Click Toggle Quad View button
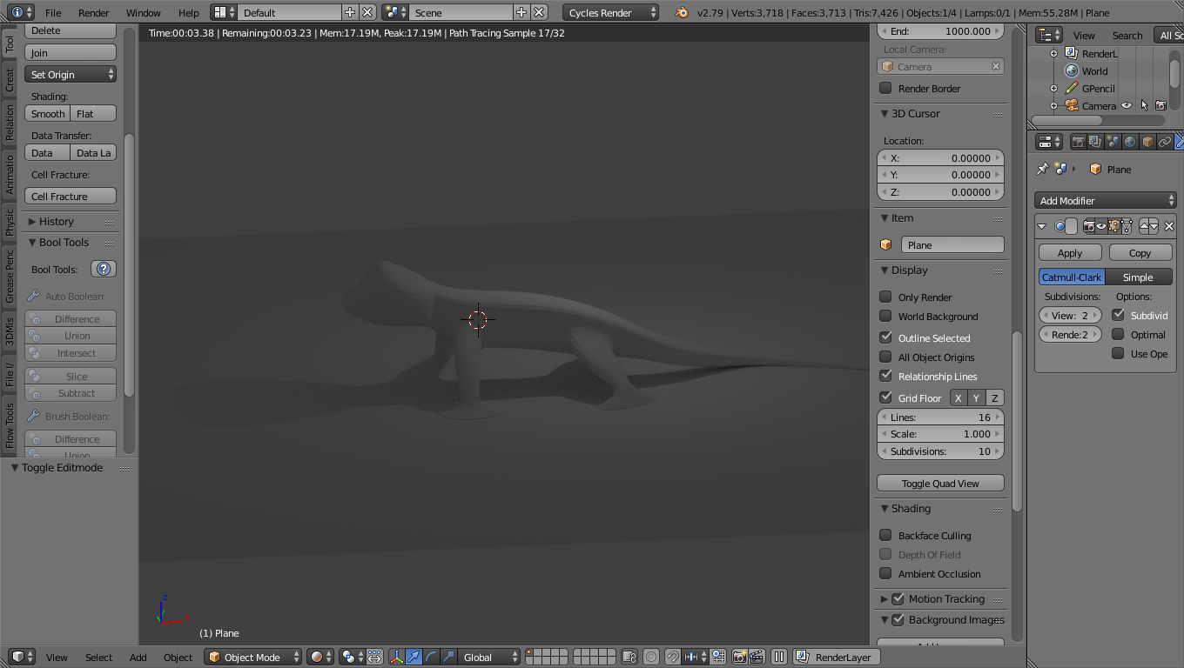Screen dimensions: 1184x668 pyautogui.click(x=940, y=483)
